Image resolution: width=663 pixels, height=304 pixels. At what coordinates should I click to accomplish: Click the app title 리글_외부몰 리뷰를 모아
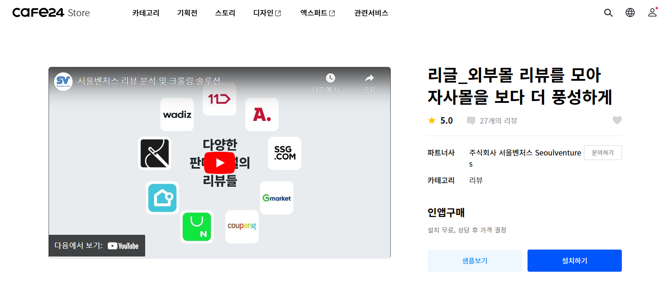click(x=520, y=86)
